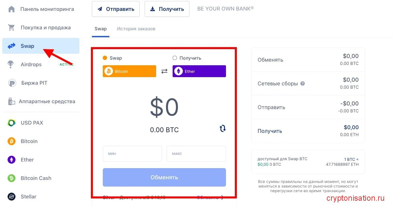The height and width of the screenshot is (207, 393).
Task: Select the Swap radio button
Action: [x=105, y=58]
